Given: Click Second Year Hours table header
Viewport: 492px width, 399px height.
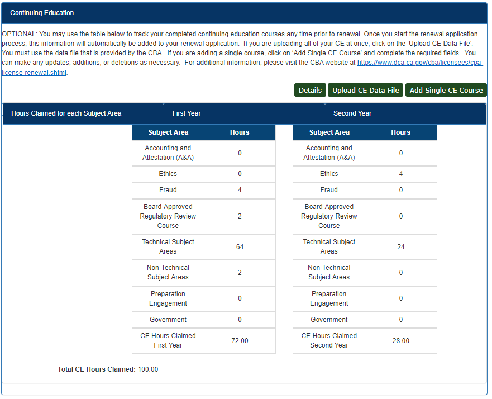Looking at the screenshot, I should [x=400, y=132].
